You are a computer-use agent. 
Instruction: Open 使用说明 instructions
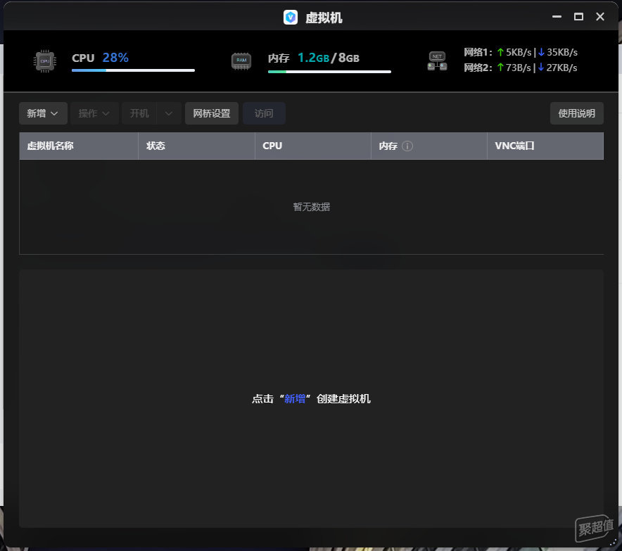tap(576, 113)
